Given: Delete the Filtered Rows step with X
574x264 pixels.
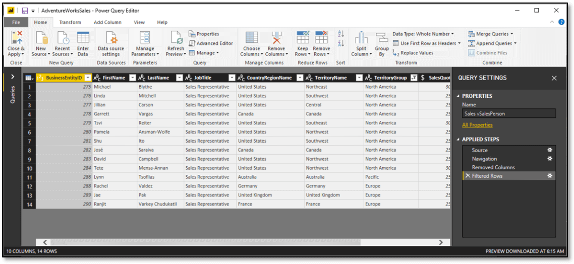Looking at the screenshot, I should (468, 176).
